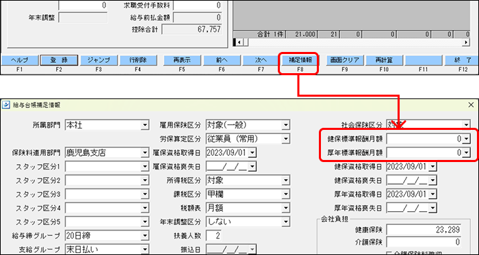This screenshot has width=479, height=255.
Task: Open the 税額表 dropdown
Action: point(285,208)
